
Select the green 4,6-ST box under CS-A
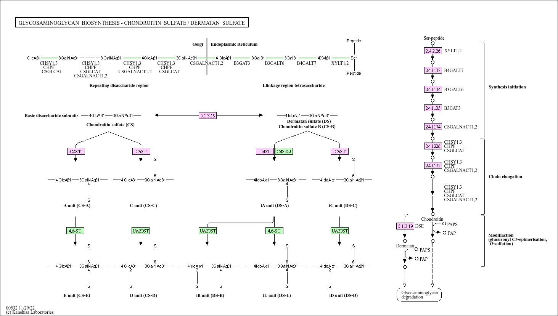[x=75, y=231]
